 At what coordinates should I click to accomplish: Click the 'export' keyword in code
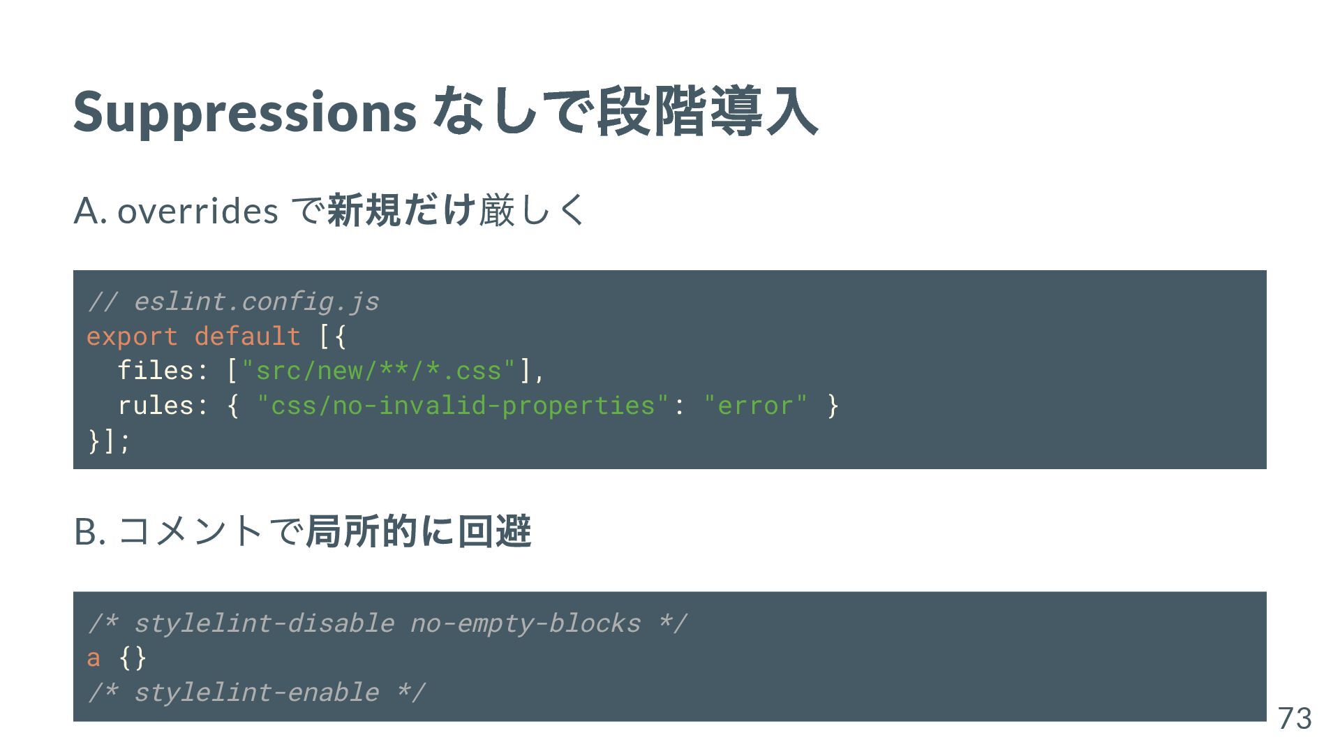pos(133,337)
